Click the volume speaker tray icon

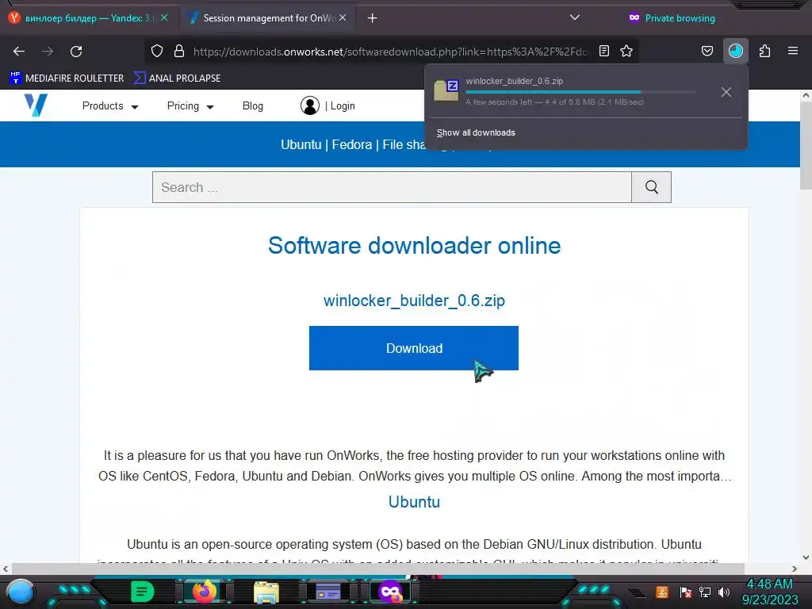(724, 592)
